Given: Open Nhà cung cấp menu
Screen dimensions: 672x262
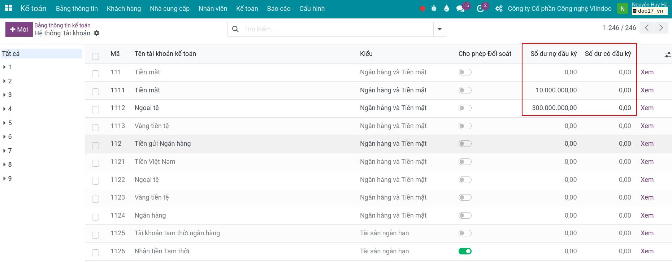Looking at the screenshot, I should click(x=170, y=9).
